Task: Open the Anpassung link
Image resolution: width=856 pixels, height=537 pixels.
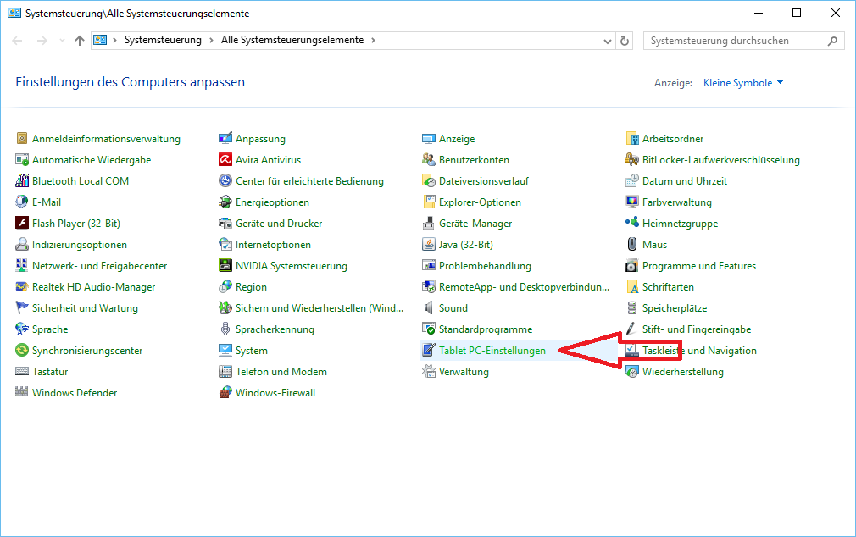Action: pyautogui.click(x=260, y=139)
